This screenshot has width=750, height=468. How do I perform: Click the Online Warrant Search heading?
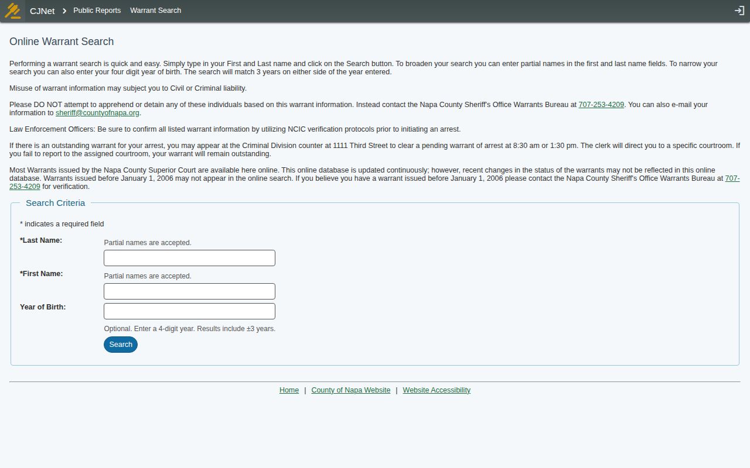[62, 42]
